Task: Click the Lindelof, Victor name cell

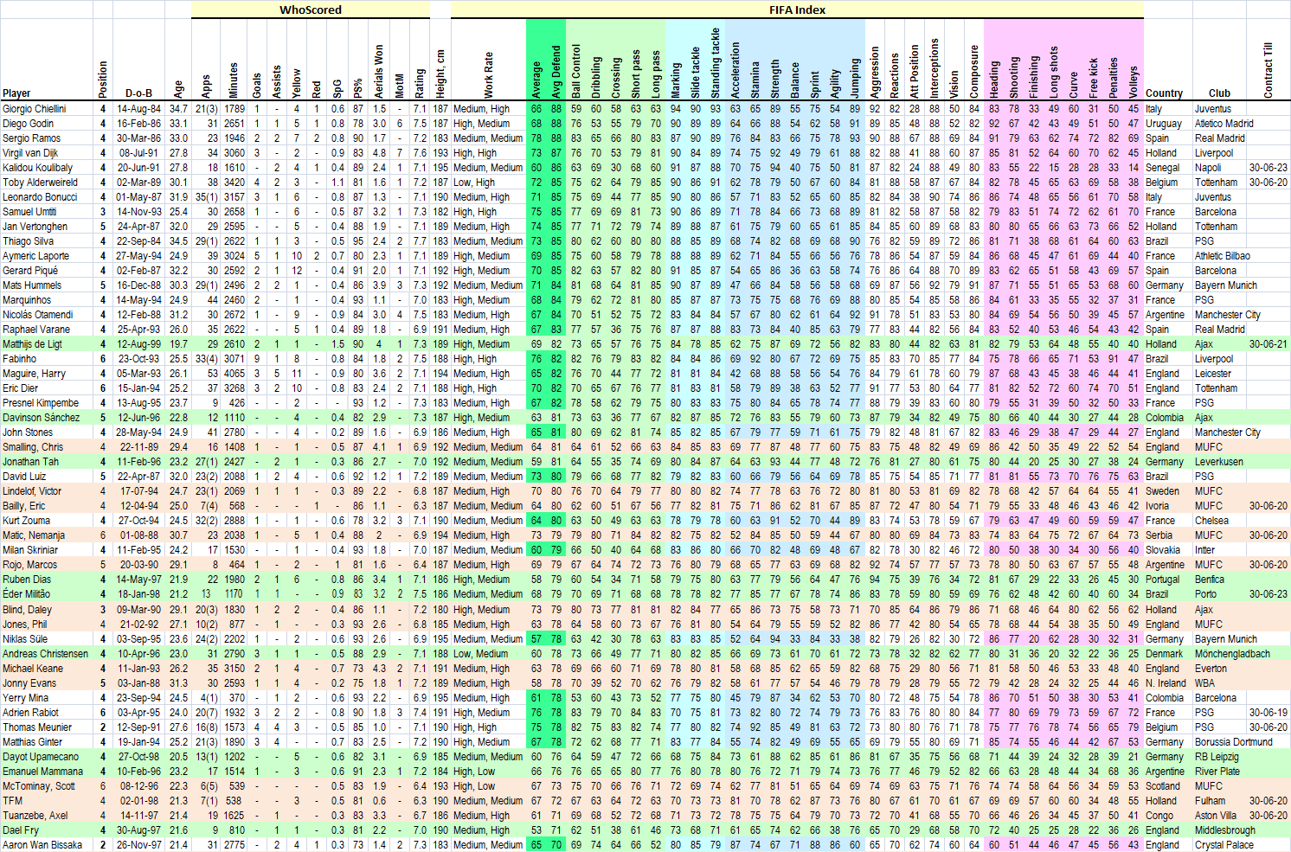Action: (47, 491)
